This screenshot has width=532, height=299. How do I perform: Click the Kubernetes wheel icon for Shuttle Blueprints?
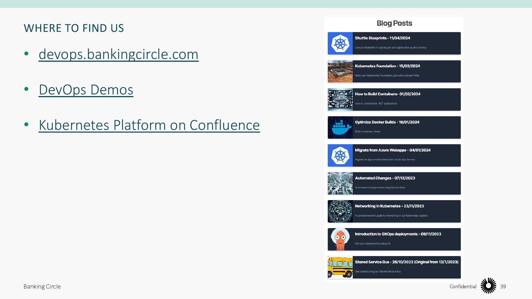click(x=340, y=43)
